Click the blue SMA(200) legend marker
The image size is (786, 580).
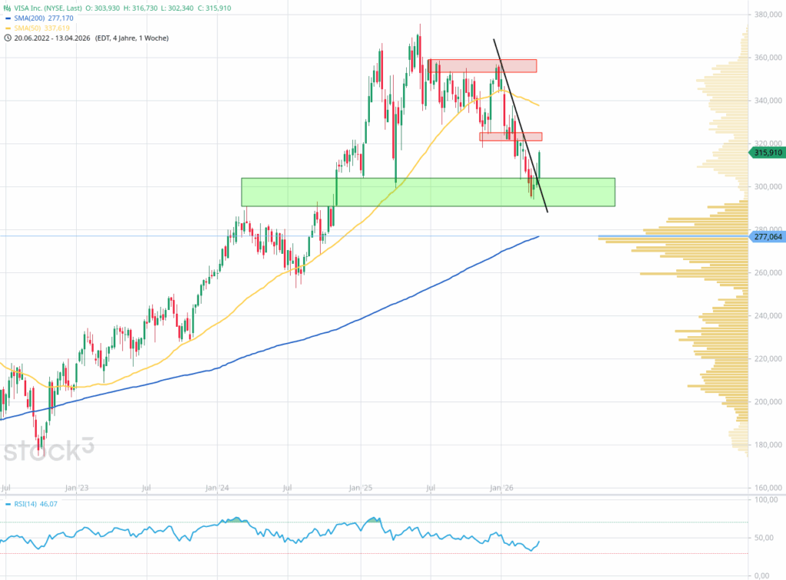pyautogui.click(x=8, y=18)
